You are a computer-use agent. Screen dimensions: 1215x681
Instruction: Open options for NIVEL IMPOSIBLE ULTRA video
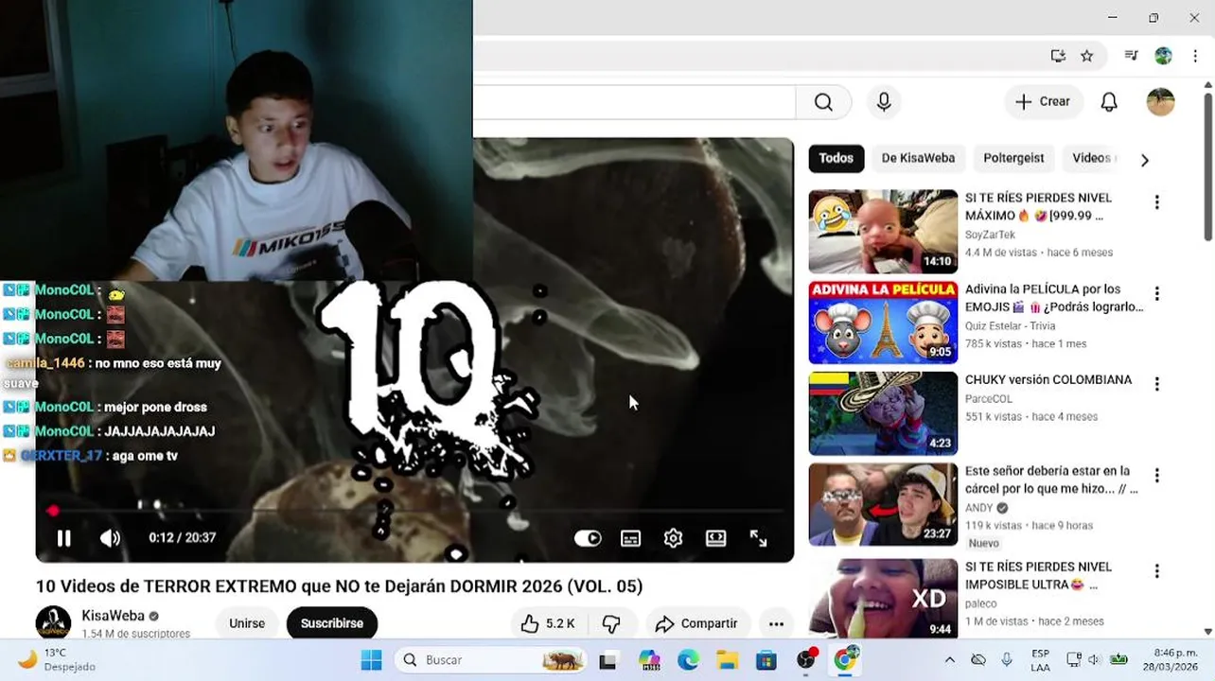[1156, 571]
